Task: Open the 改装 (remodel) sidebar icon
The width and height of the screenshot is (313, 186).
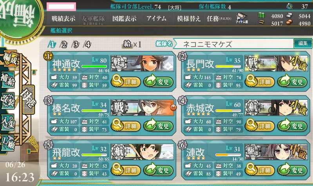Action: click(x=8, y=101)
